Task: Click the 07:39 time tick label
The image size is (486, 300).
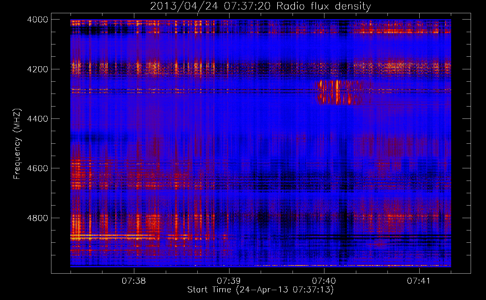Action: tap(229, 281)
